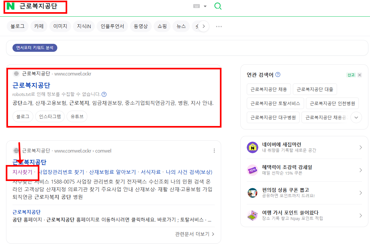Open the three-dot more tabs menu
The height and width of the screenshot is (244, 370).
click(219, 27)
